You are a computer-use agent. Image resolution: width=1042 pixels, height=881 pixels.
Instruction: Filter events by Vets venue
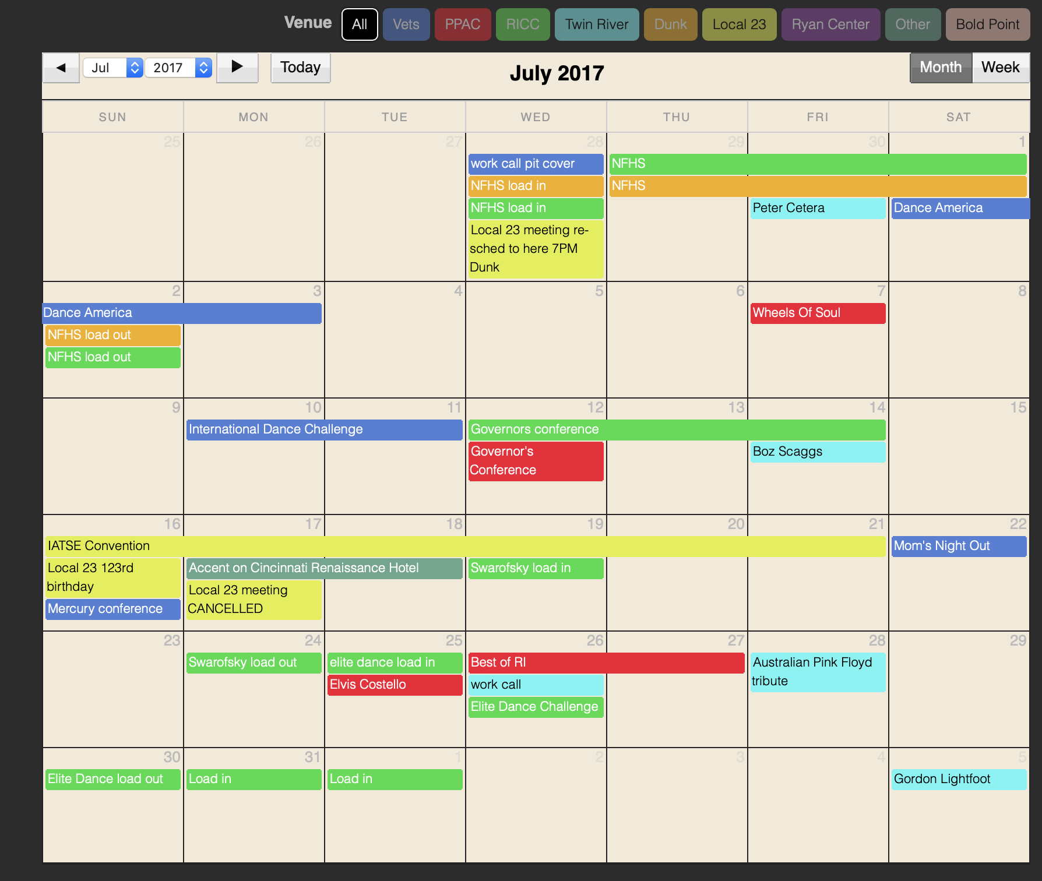pyautogui.click(x=406, y=24)
